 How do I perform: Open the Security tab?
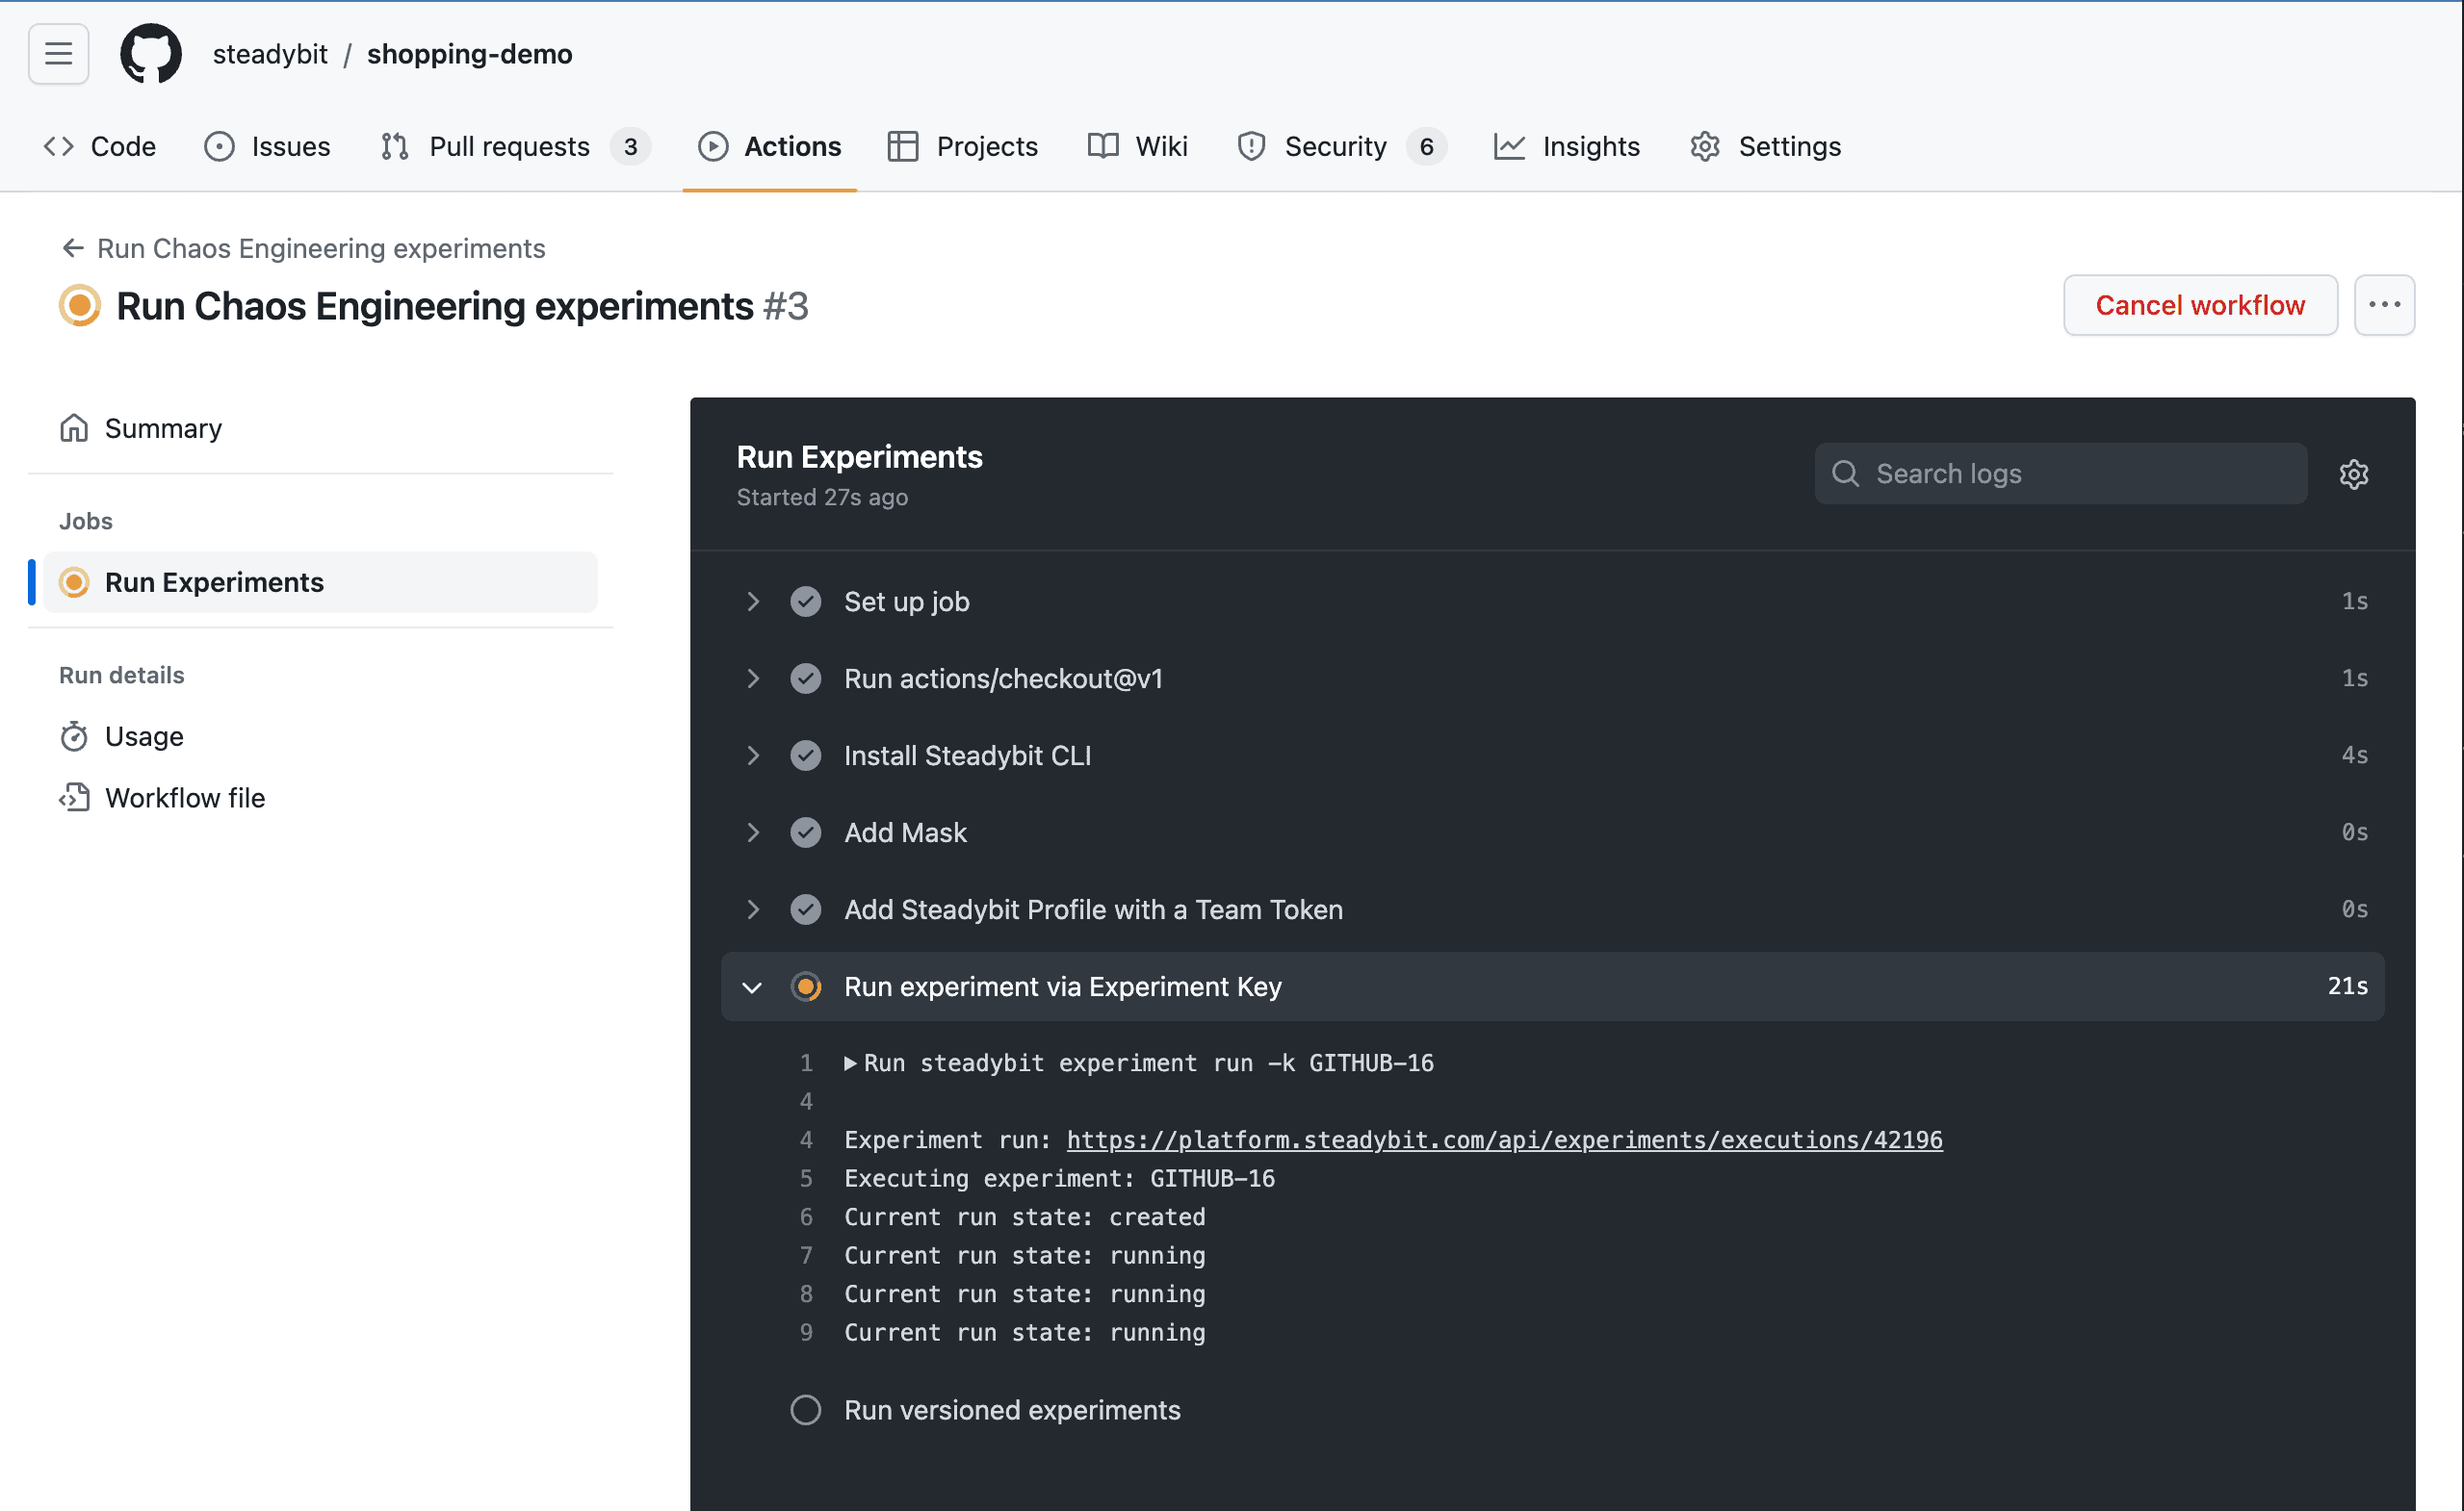(x=1334, y=147)
